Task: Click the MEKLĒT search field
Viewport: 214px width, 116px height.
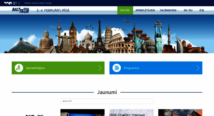Action: (x=107, y=101)
